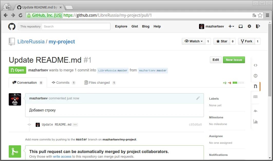Viewport: 273px width, 161px height.
Task: Open the Issues sidebar icon
Action: [x=256, y=76]
